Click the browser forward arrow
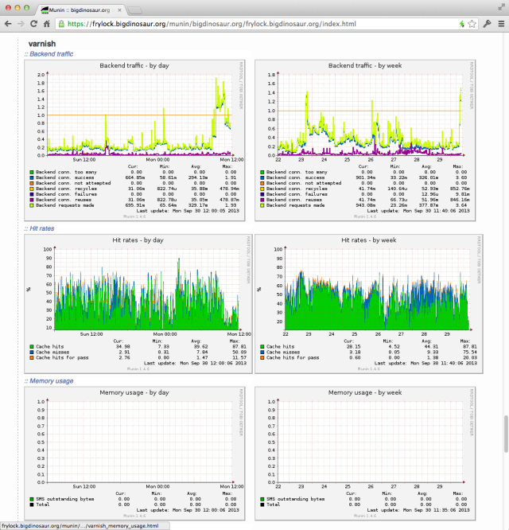509x530 pixels. pyautogui.click(x=21, y=24)
